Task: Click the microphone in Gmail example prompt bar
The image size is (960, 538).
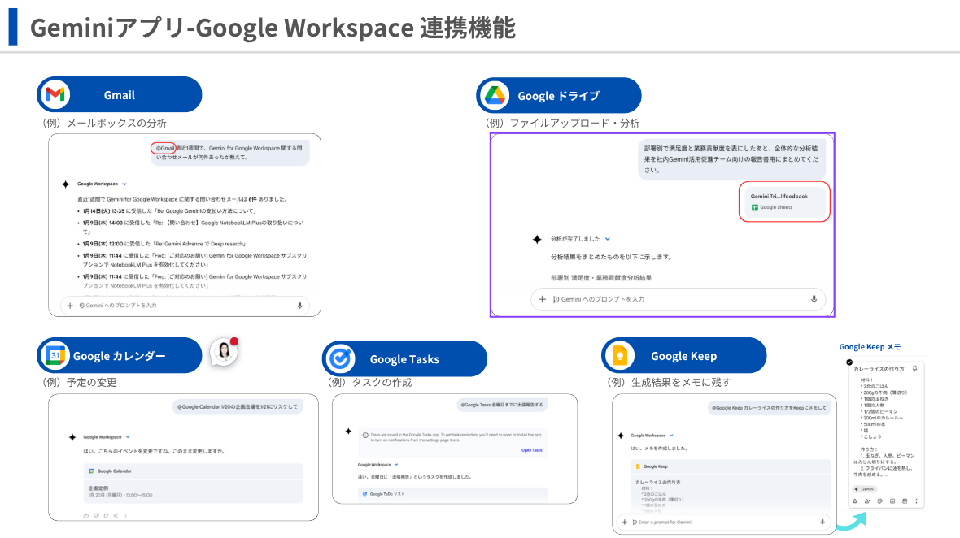Action: click(x=300, y=305)
